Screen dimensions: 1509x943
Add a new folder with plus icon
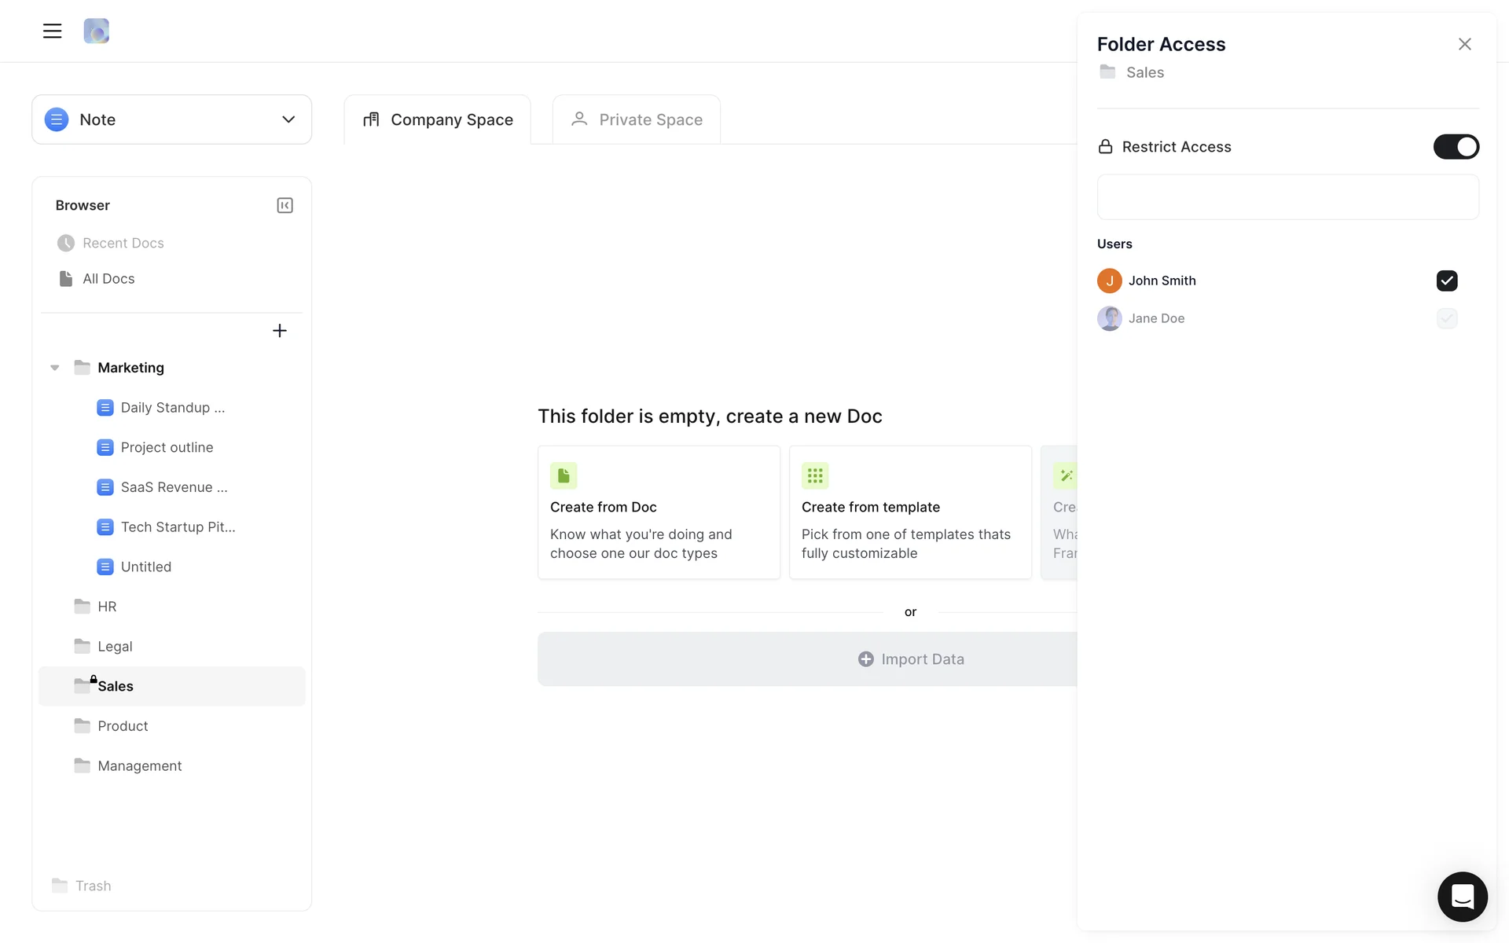pos(279,331)
